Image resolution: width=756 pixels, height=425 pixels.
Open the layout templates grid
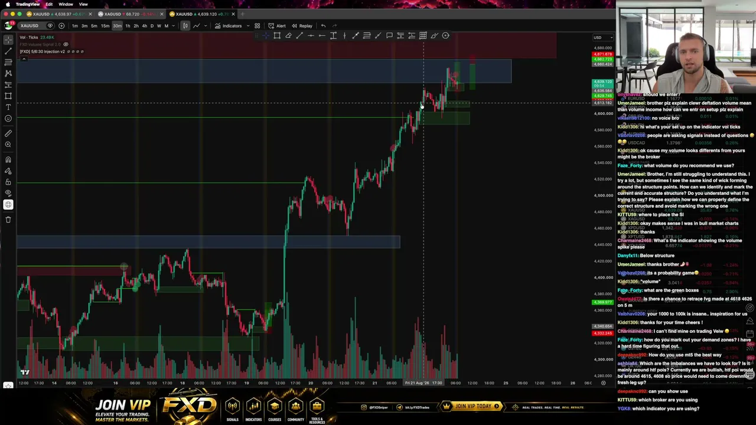click(x=257, y=25)
